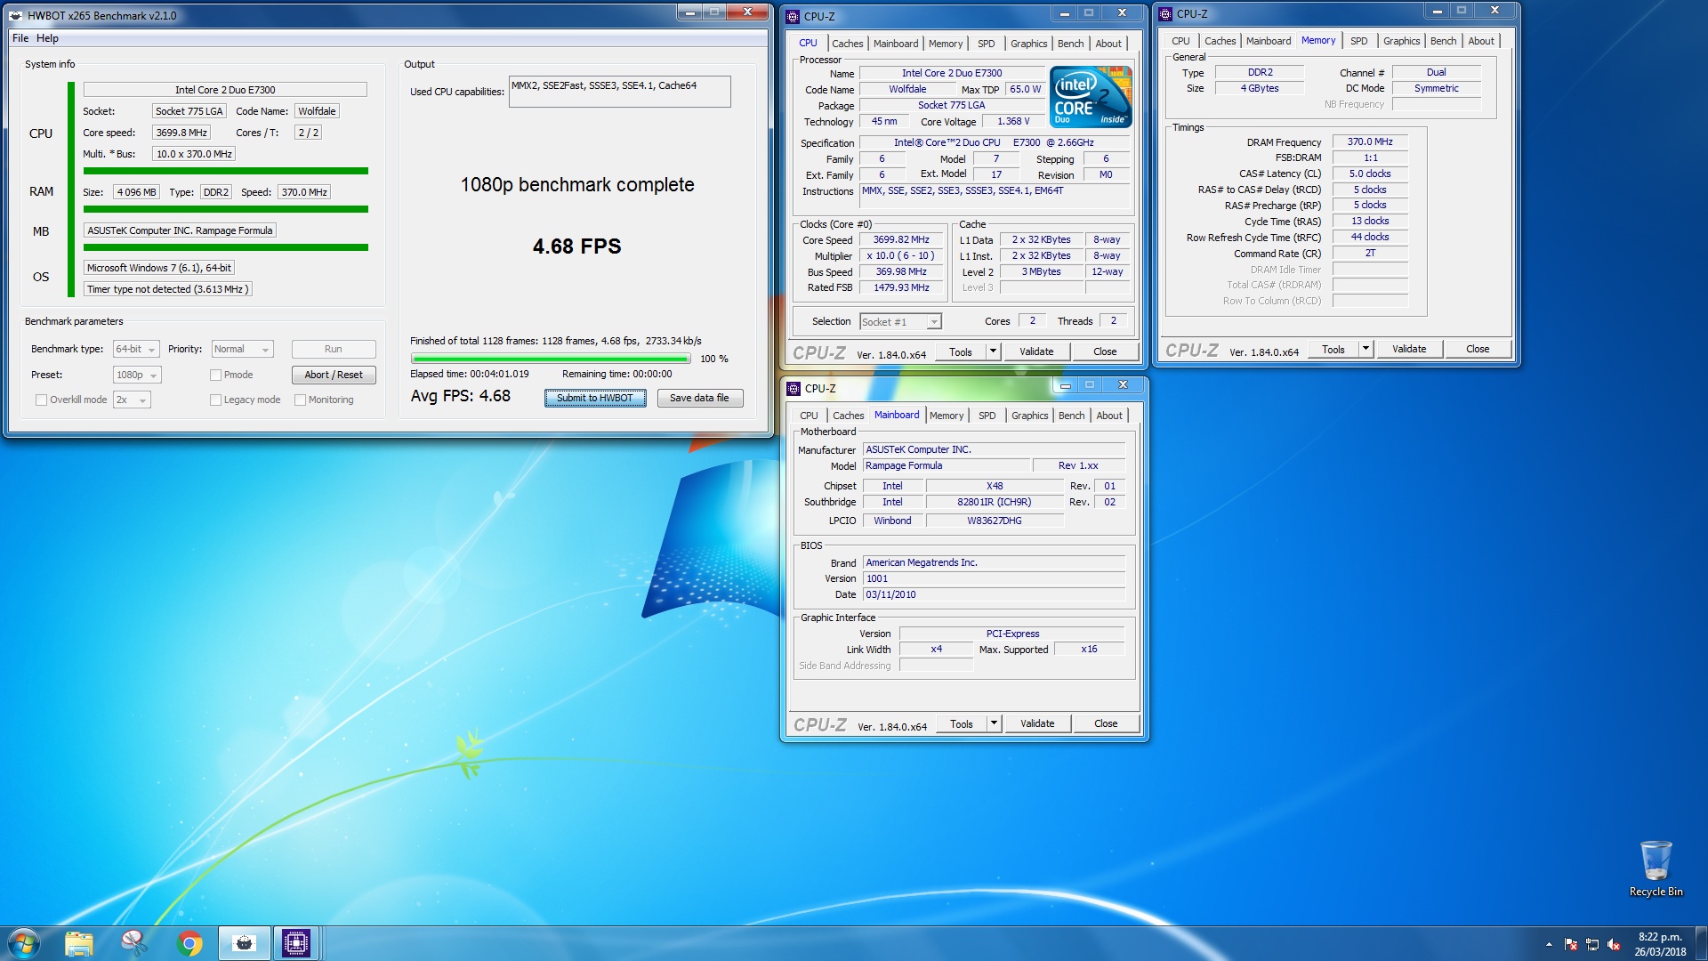1708x961 pixels.
Task: Switch to SPD tab in Memory window
Action: point(1358,41)
